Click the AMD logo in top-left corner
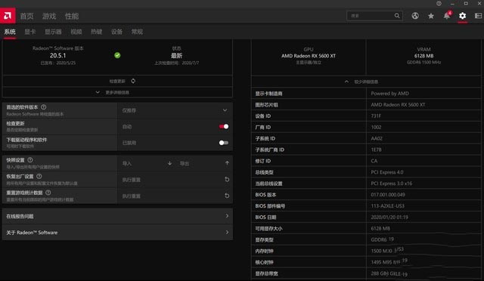The image size is (484, 281). 8,16
